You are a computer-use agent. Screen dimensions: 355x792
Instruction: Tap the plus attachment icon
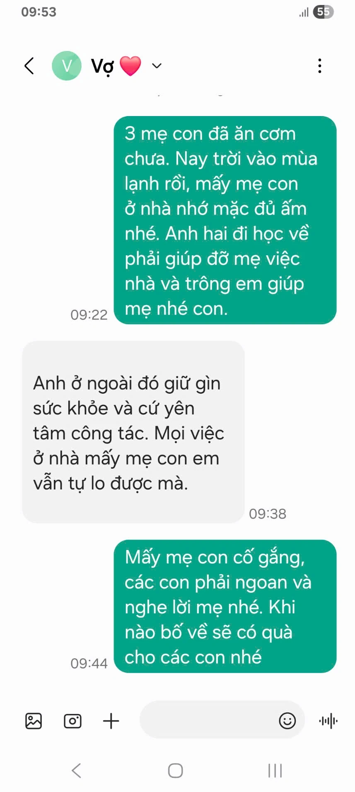111,721
